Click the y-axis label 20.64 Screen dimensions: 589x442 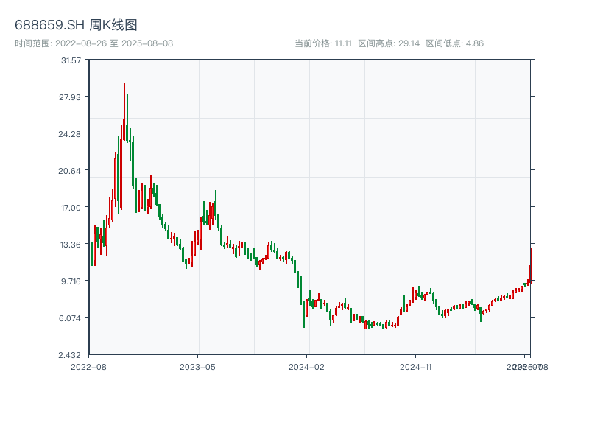[69, 171]
